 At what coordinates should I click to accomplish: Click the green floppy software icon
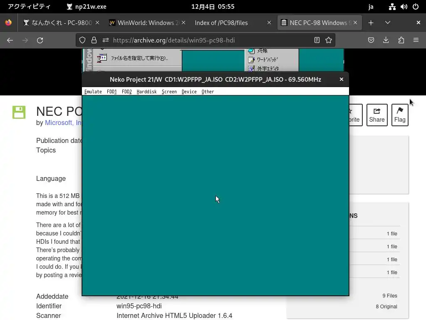click(x=19, y=112)
